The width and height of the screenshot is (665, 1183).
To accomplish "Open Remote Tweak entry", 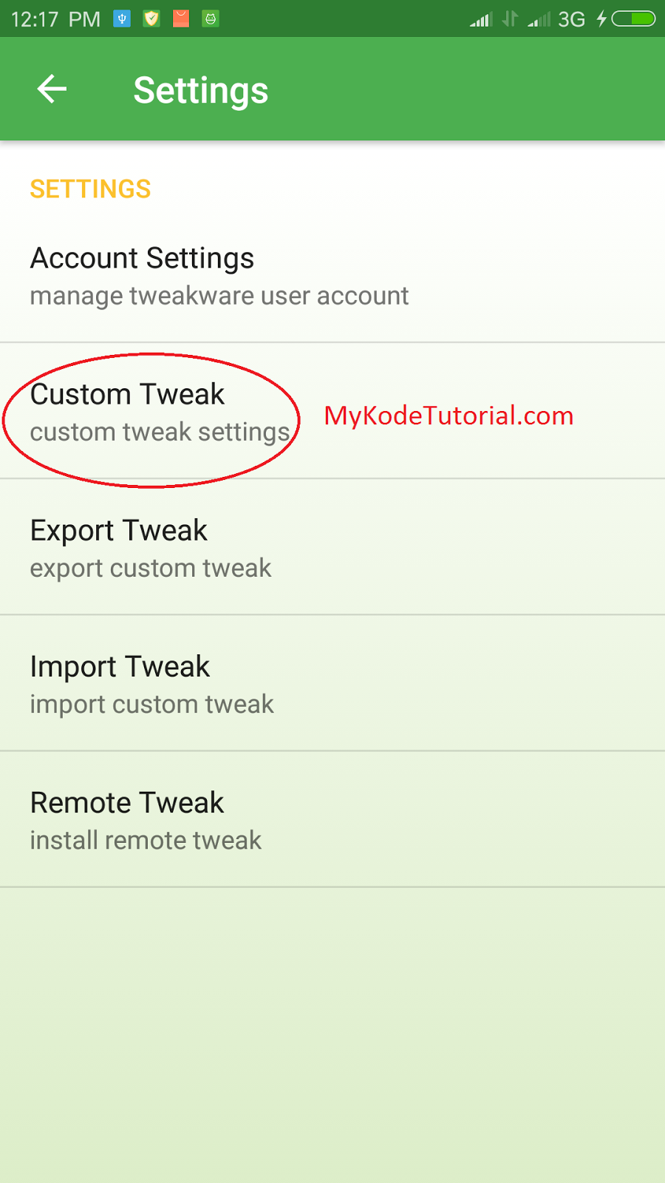I will [x=332, y=819].
